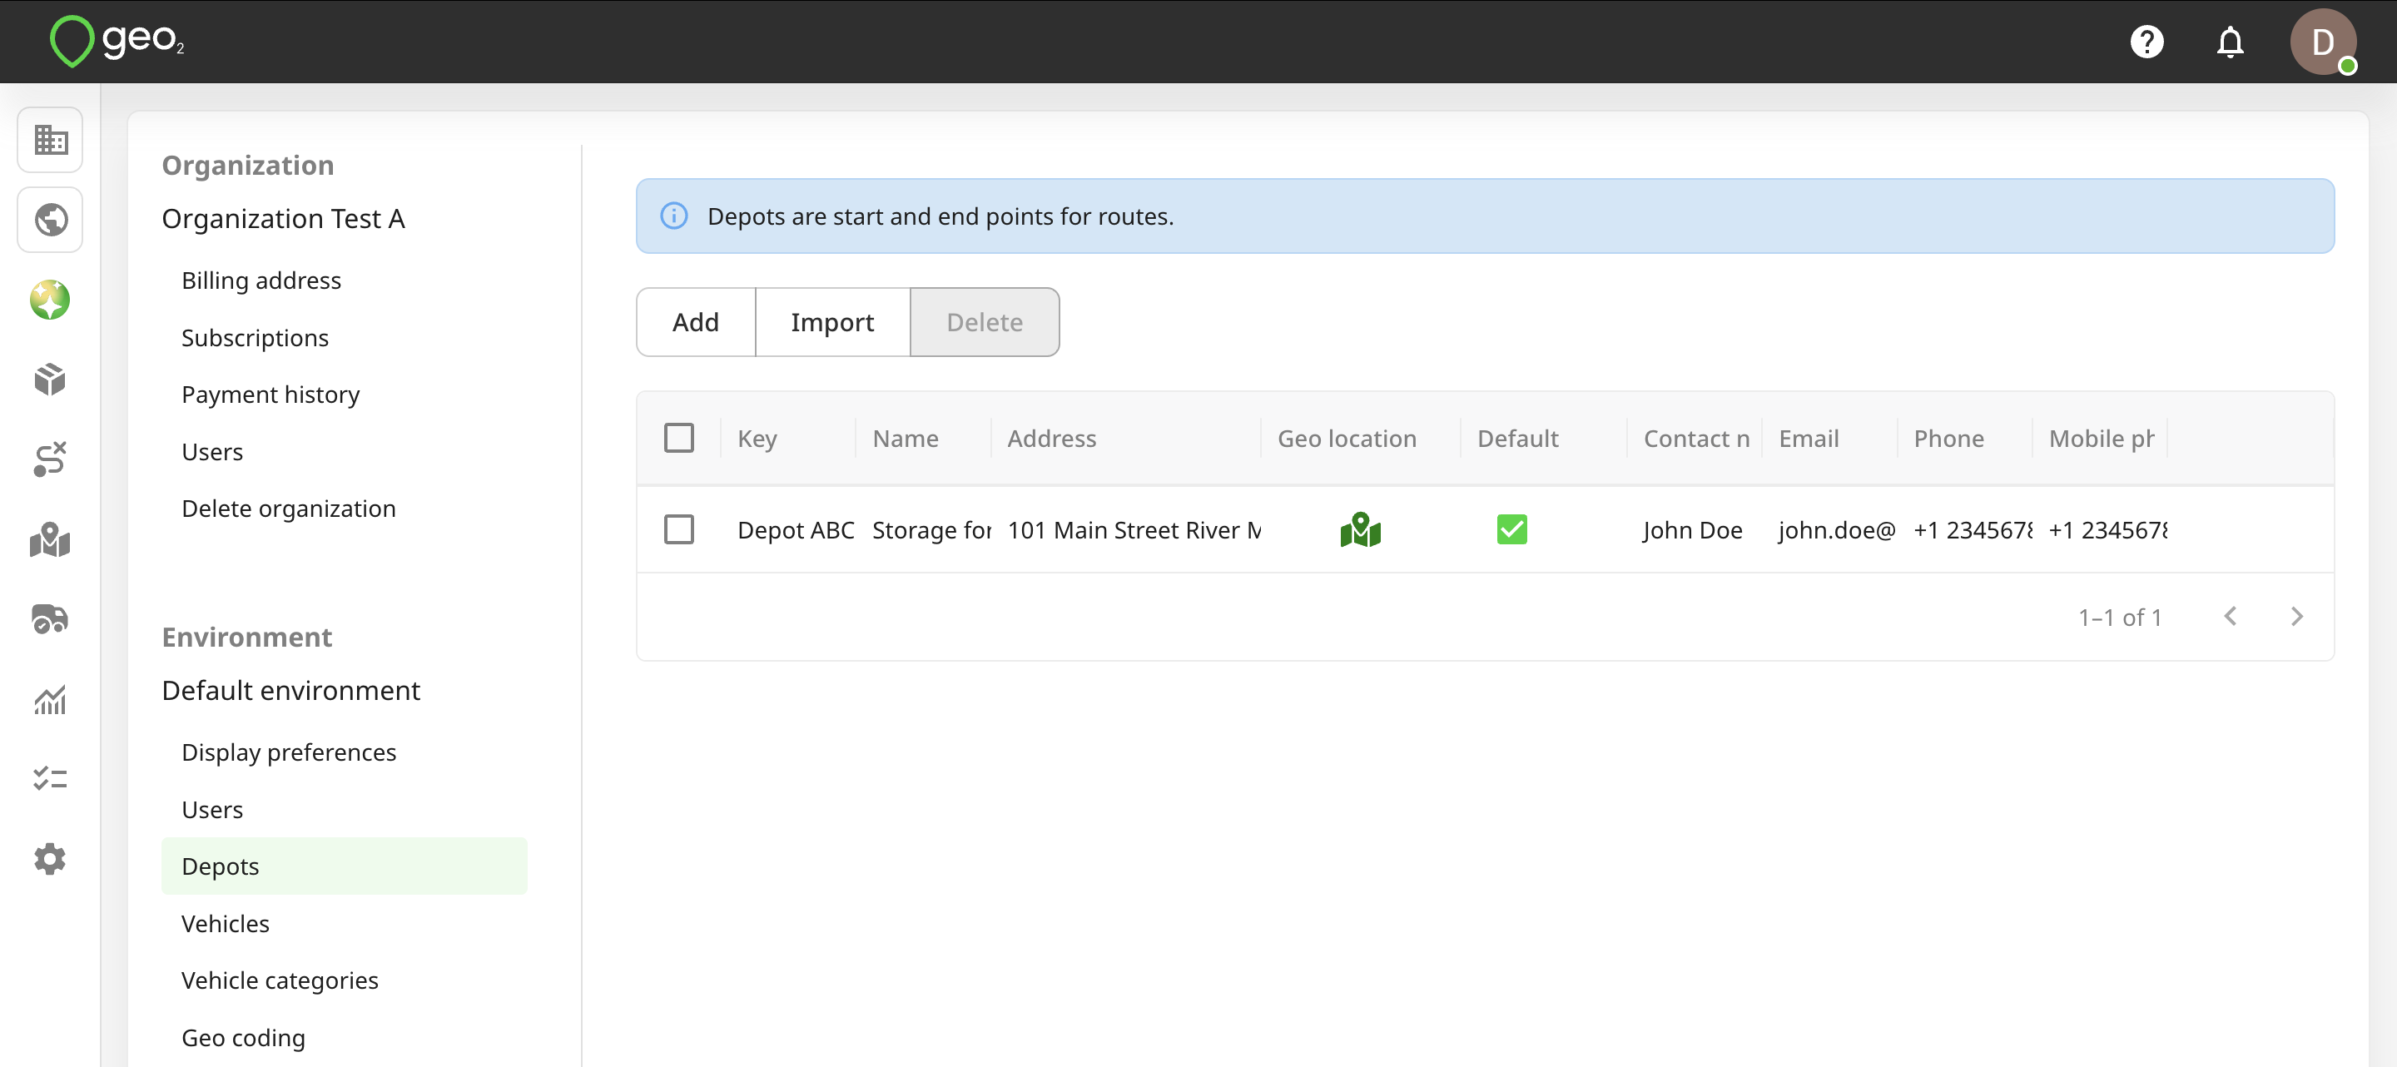Image resolution: width=2397 pixels, height=1067 pixels.
Task: Click the settings gear icon in sidebar
Action: pos(50,859)
